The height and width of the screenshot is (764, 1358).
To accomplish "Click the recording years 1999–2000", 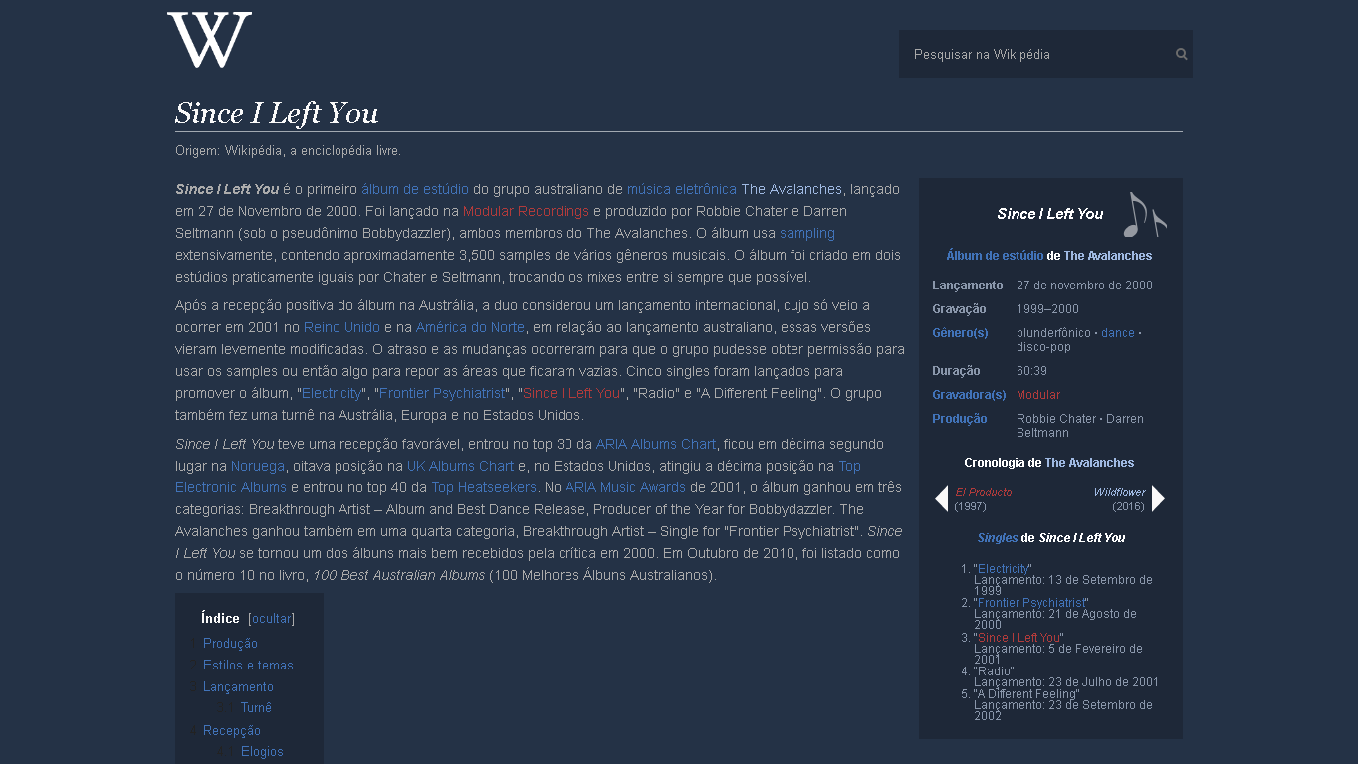I will [1047, 309].
